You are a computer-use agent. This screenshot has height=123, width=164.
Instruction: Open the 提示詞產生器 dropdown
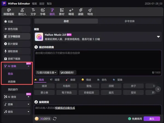tap(46, 72)
